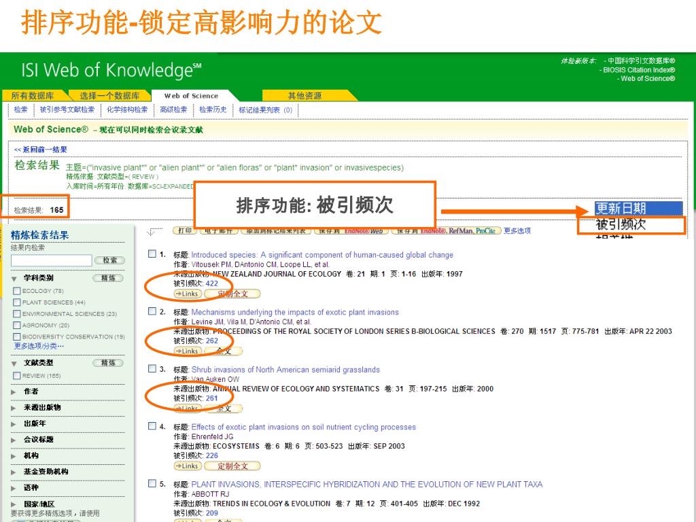
Task: Collapse the 文献类型 refine section
Action: (14, 364)
